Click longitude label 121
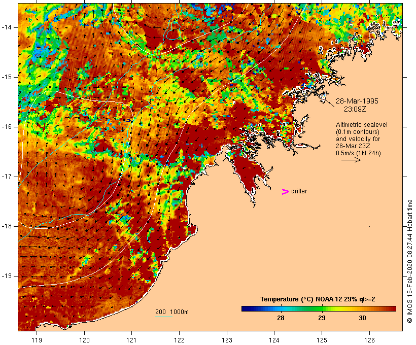Screen dimensions: 416x345 (x=132, y=340)
